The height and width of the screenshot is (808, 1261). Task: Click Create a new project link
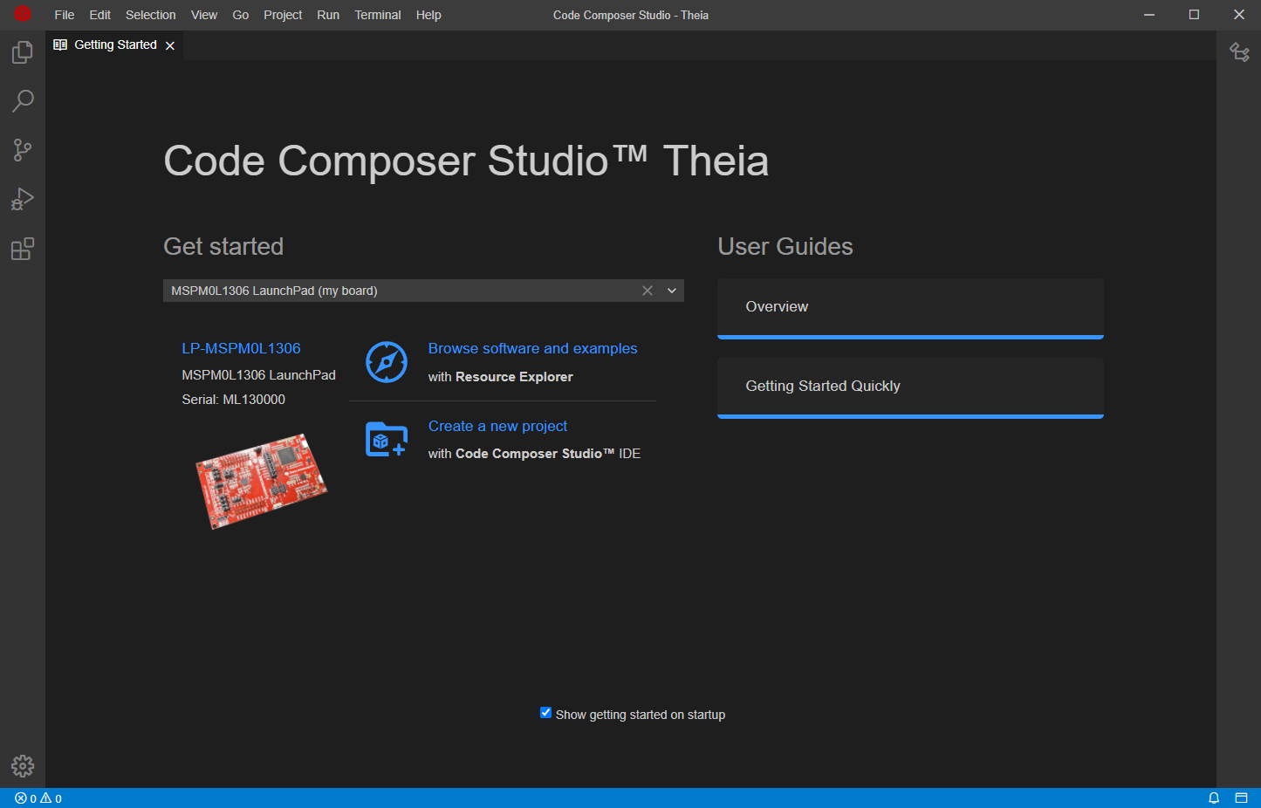click(x=497, y=426)
